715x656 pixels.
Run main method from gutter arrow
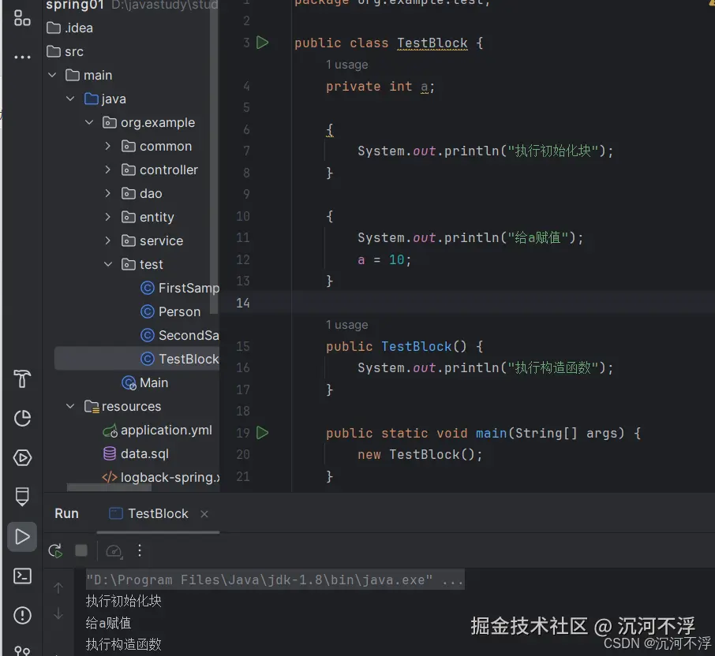(262, 433)
